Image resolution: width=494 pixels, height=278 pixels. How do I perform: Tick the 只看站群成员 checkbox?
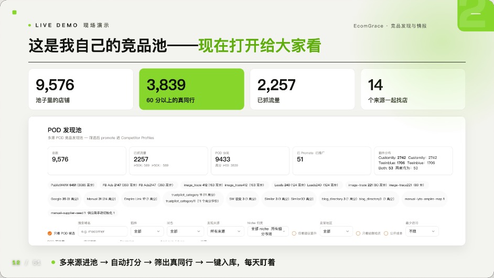tap(358, 233)
